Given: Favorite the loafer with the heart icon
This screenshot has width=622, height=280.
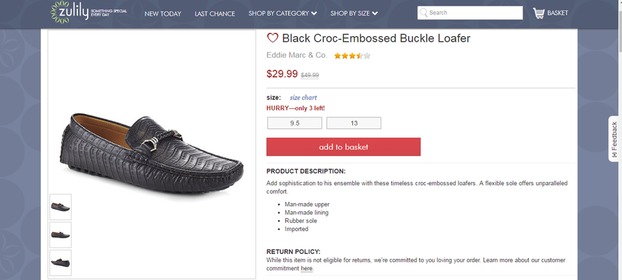Looking at the screenshot, I should pos(273,38).
